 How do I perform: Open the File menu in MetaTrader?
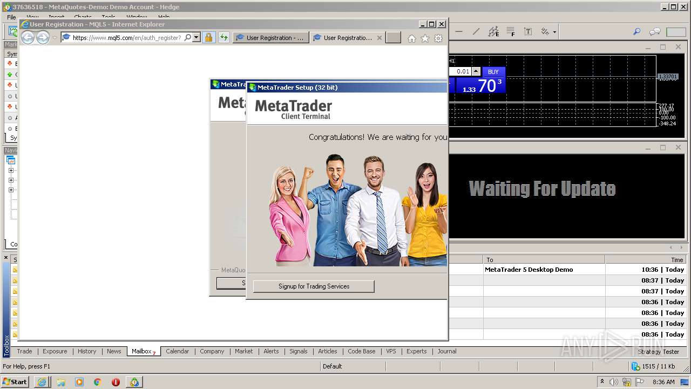point(11,17)
